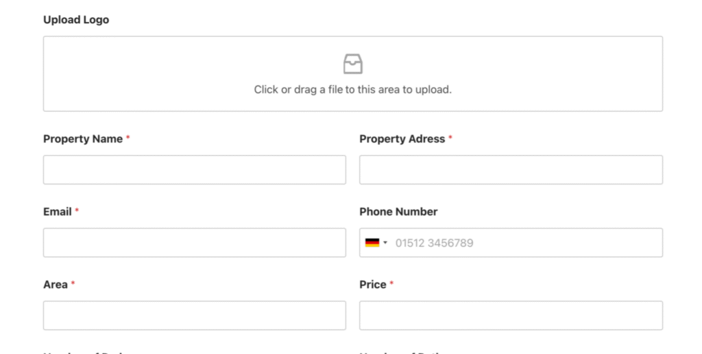Click into the Email text box
The height and width of the screenshot is (354, 702).
(194, 243)
